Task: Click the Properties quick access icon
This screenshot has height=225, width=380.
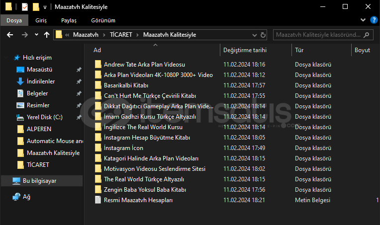Action: tap(25, 7)
